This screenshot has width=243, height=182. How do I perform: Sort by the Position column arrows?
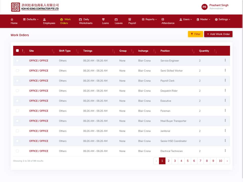tap(193, 51)
